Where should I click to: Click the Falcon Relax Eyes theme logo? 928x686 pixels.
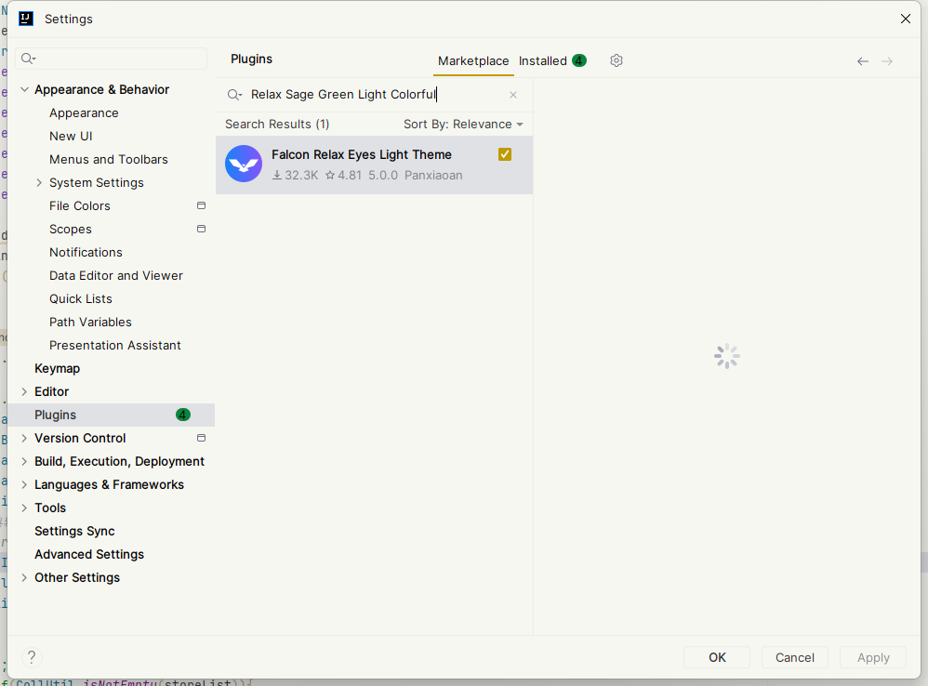click(244, 165)
